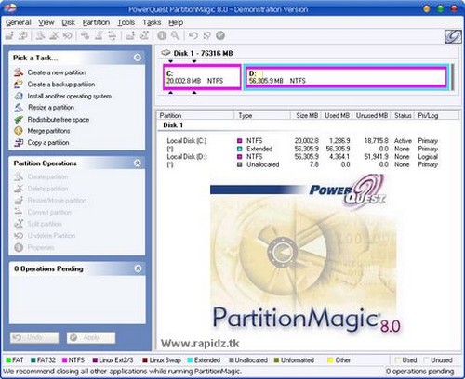Open the Help menu

tap(176, 22)
